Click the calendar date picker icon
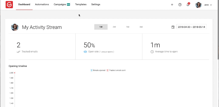 click(173, 27)
